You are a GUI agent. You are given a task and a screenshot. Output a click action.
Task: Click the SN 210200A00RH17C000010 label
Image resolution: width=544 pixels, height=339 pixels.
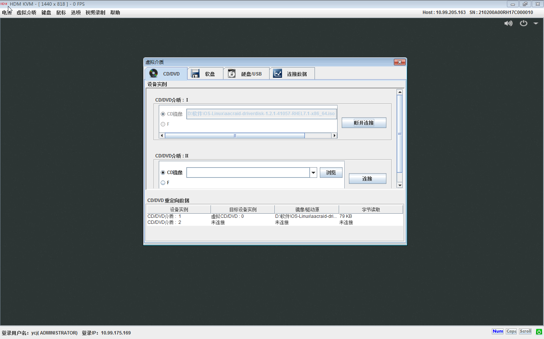[x=501, y=12]
